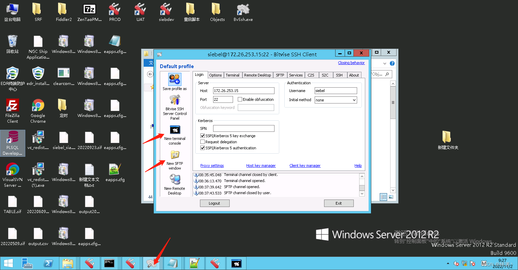Select the UAT shortcut on desktop

pos(141,12)
